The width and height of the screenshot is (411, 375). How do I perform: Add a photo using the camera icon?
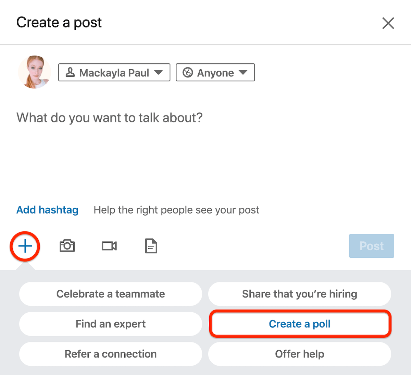(x=67, y=246)
